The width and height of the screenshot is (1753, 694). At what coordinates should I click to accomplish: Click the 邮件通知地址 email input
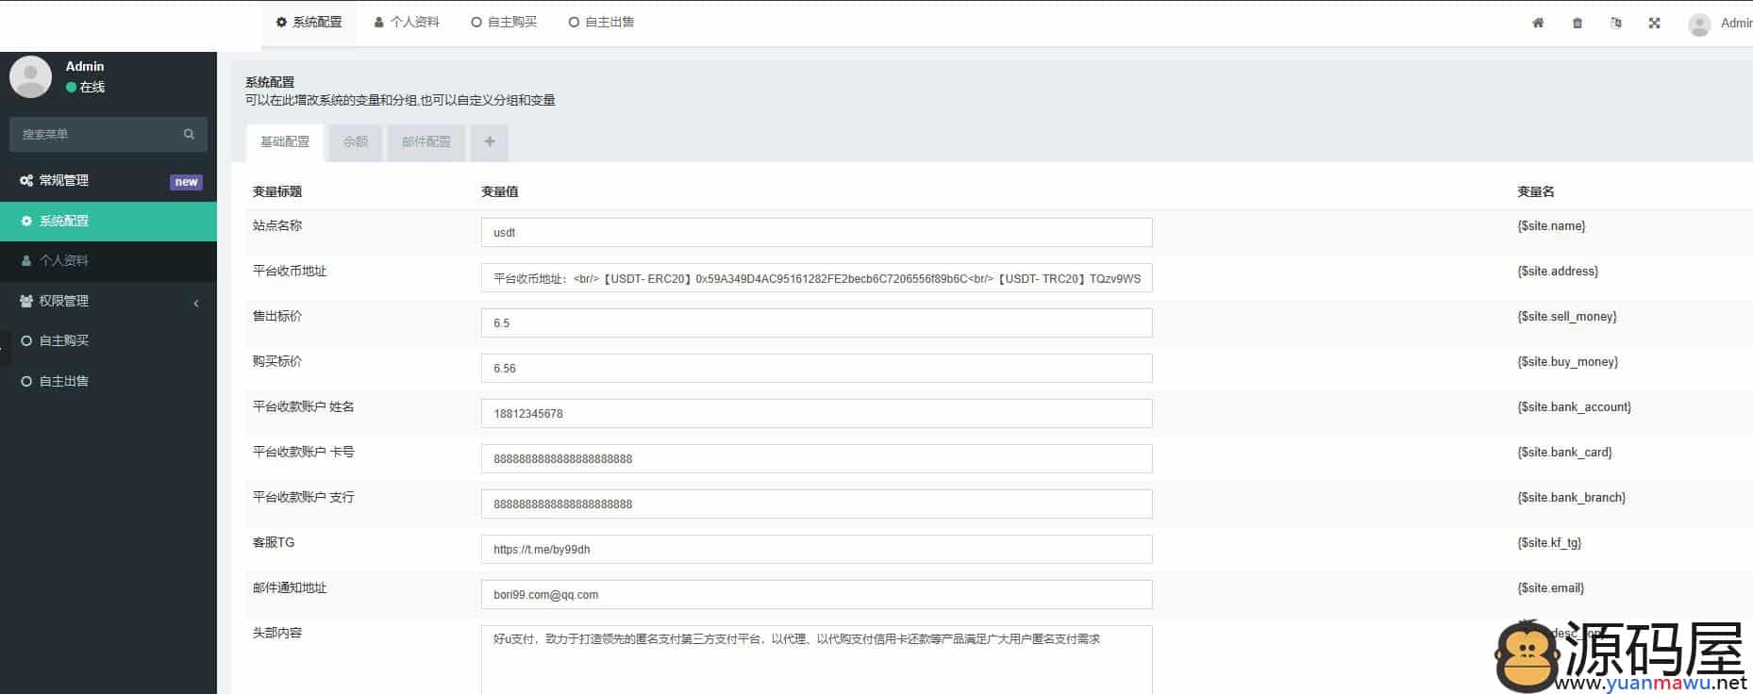(x=816, y=594)
